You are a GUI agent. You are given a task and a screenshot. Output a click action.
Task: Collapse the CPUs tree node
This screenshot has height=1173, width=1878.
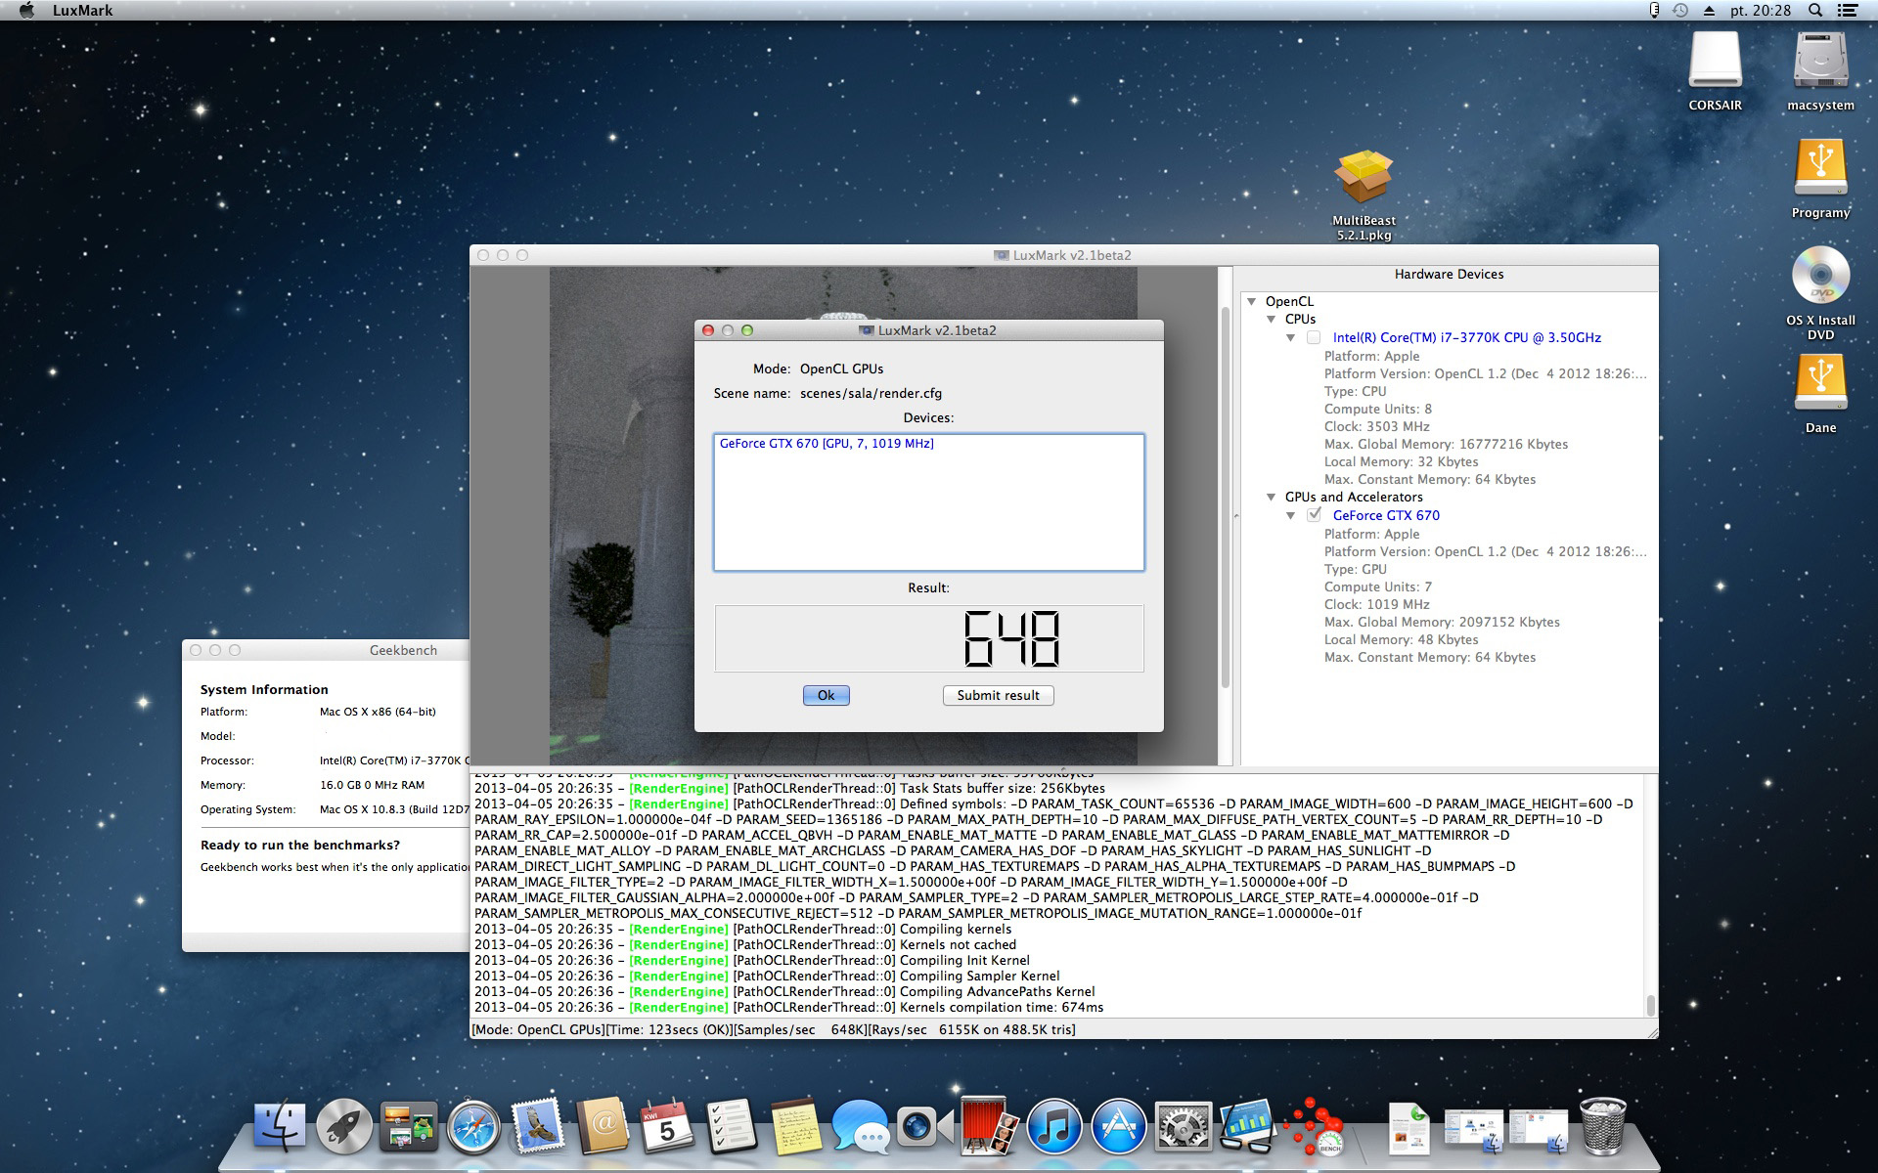[1272, 320]
